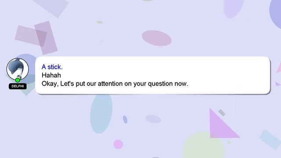The width and height of the screenshot is (281, 158).
Task: Click the pink ellipse above the chat bubble
Action: (157, 38)
